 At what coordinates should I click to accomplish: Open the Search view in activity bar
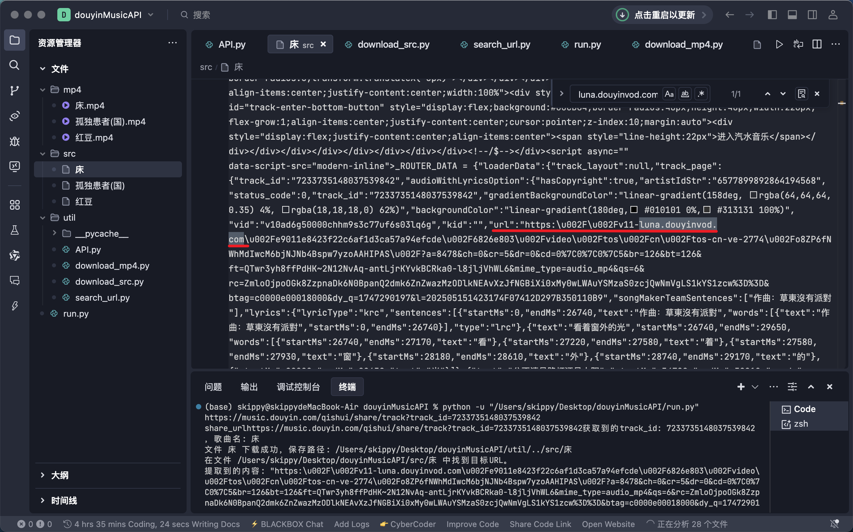point(14,65)
